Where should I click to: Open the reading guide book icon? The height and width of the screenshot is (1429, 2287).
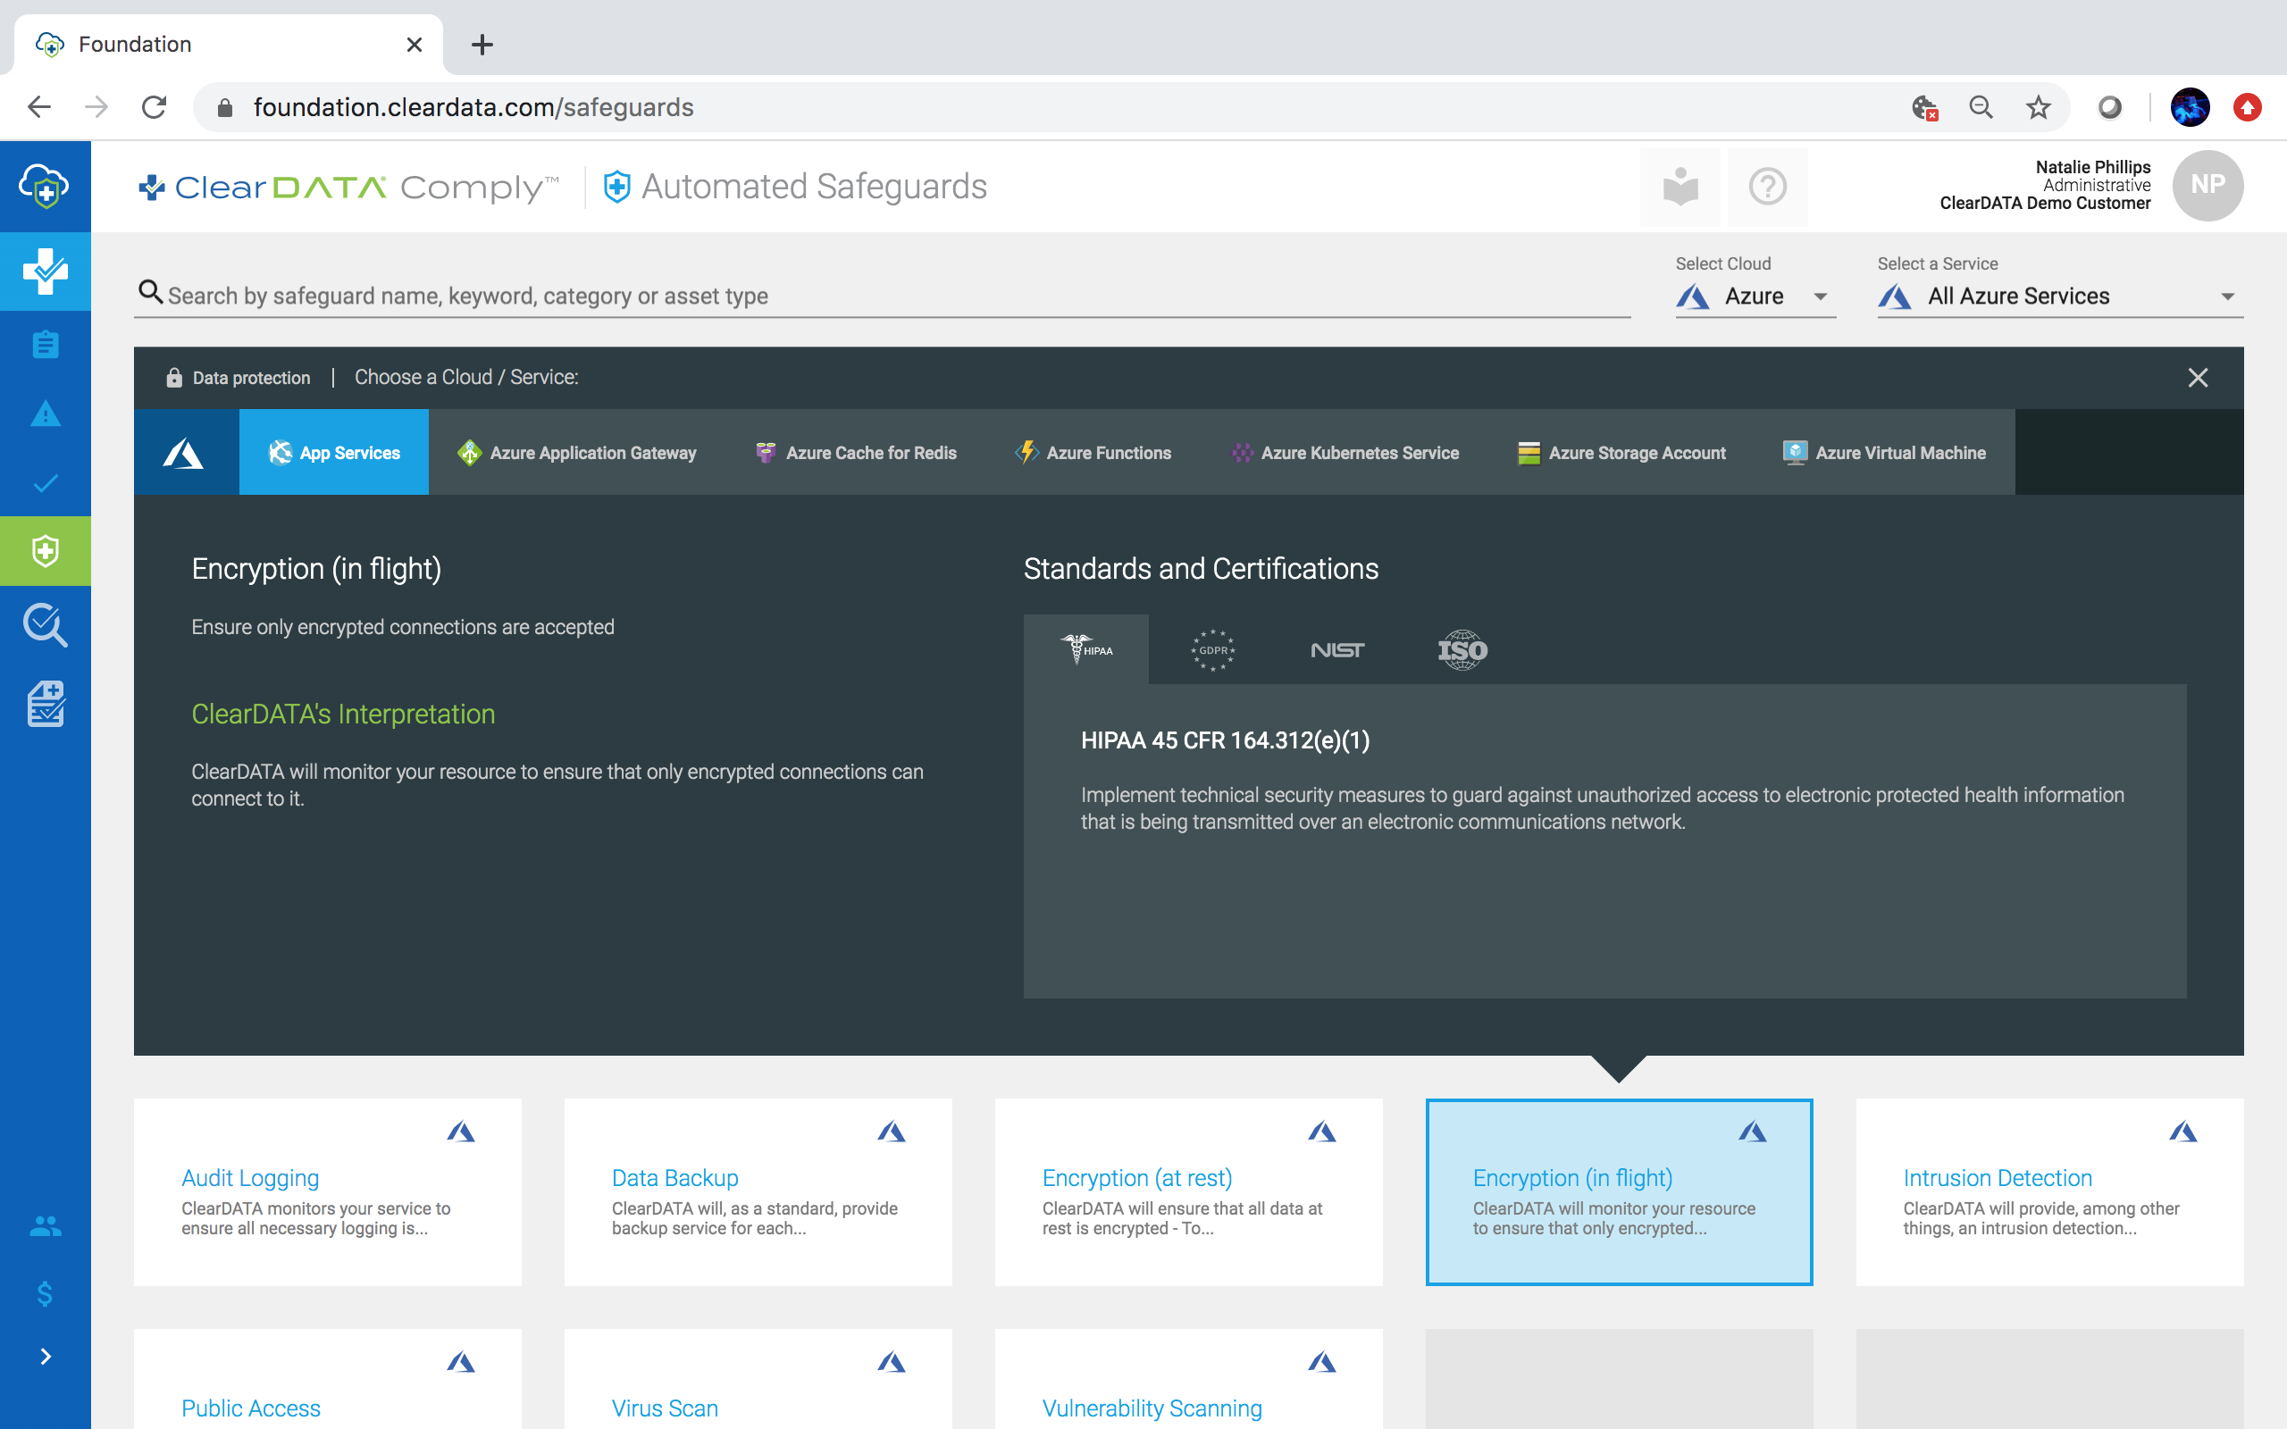pyautogui.click(x=1680, y=186)
